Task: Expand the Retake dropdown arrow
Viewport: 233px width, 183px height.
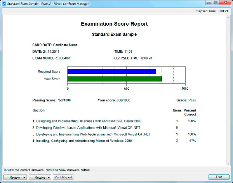Action: 49,177
